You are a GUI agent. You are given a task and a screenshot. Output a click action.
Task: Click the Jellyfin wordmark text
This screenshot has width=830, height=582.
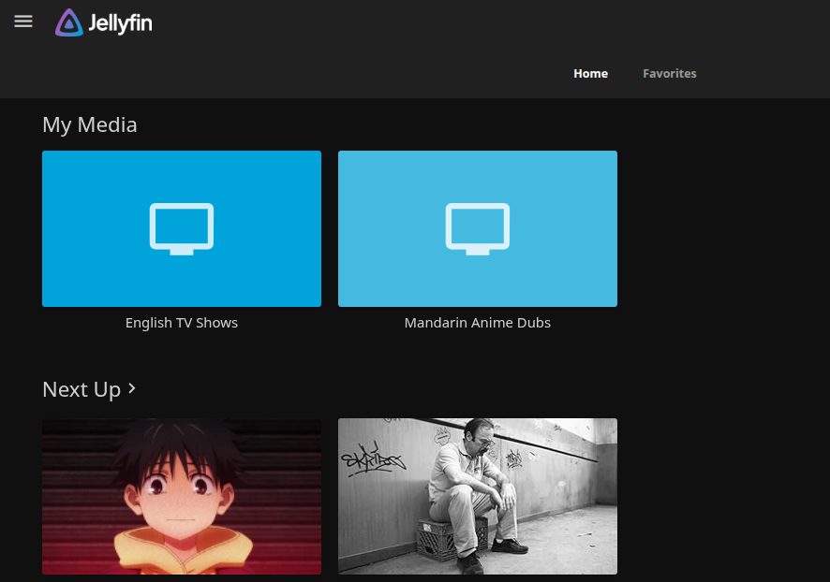tap(120, 23)
